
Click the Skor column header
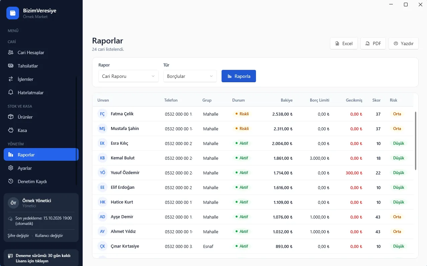(376, 100)
